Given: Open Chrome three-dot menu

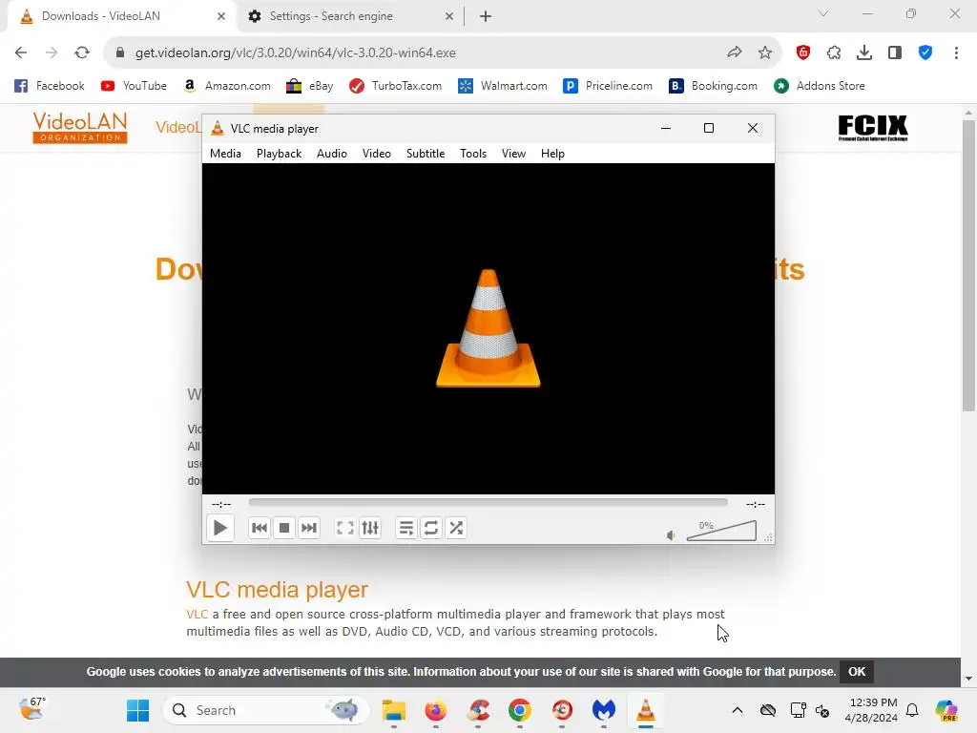Looking at the screenshot, I should pos(956,53).
